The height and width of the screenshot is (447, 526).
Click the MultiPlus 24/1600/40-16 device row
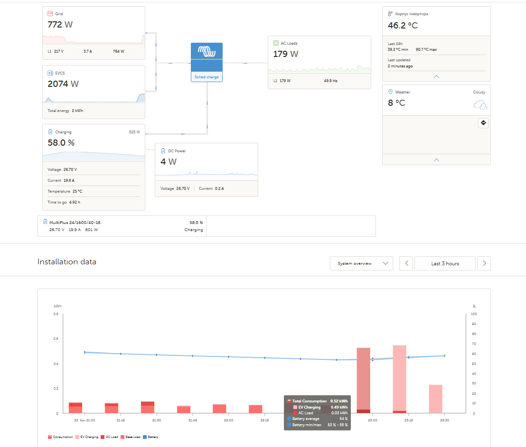click(x=122, y=226)
